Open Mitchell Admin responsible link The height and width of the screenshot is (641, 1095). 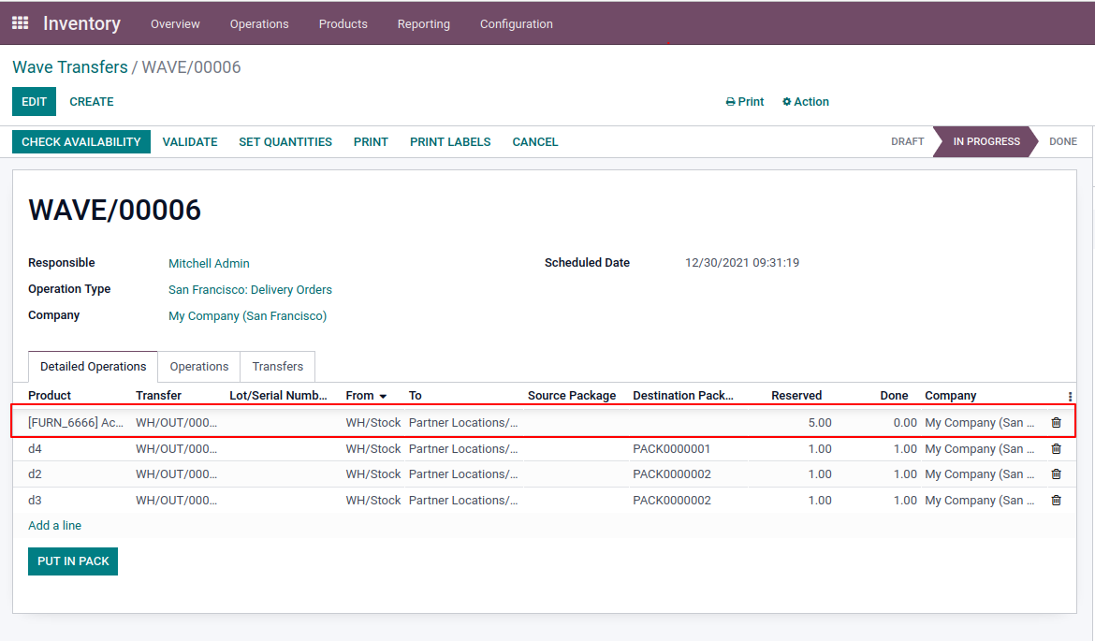[x=209, y=263]
